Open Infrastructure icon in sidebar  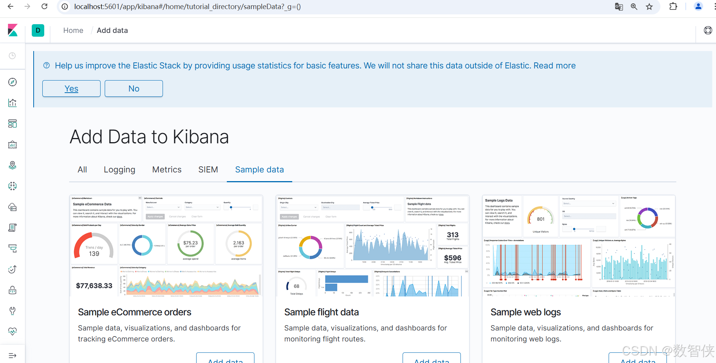tap(12, 207)
